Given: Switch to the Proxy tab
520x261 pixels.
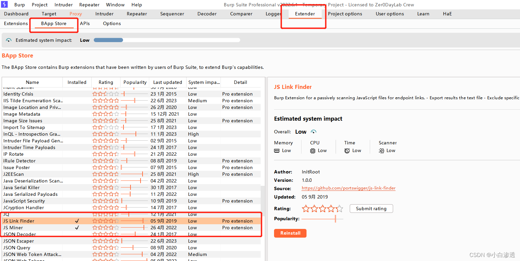Looking at the screenshot, I should (76, 14).
